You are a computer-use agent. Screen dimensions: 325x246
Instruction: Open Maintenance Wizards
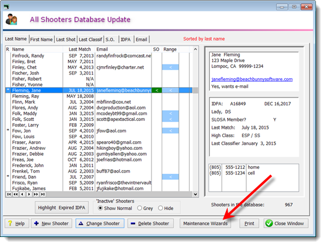205,223
